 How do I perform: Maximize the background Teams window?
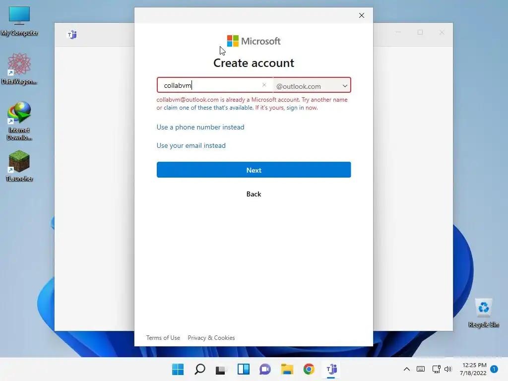[420, 32]
